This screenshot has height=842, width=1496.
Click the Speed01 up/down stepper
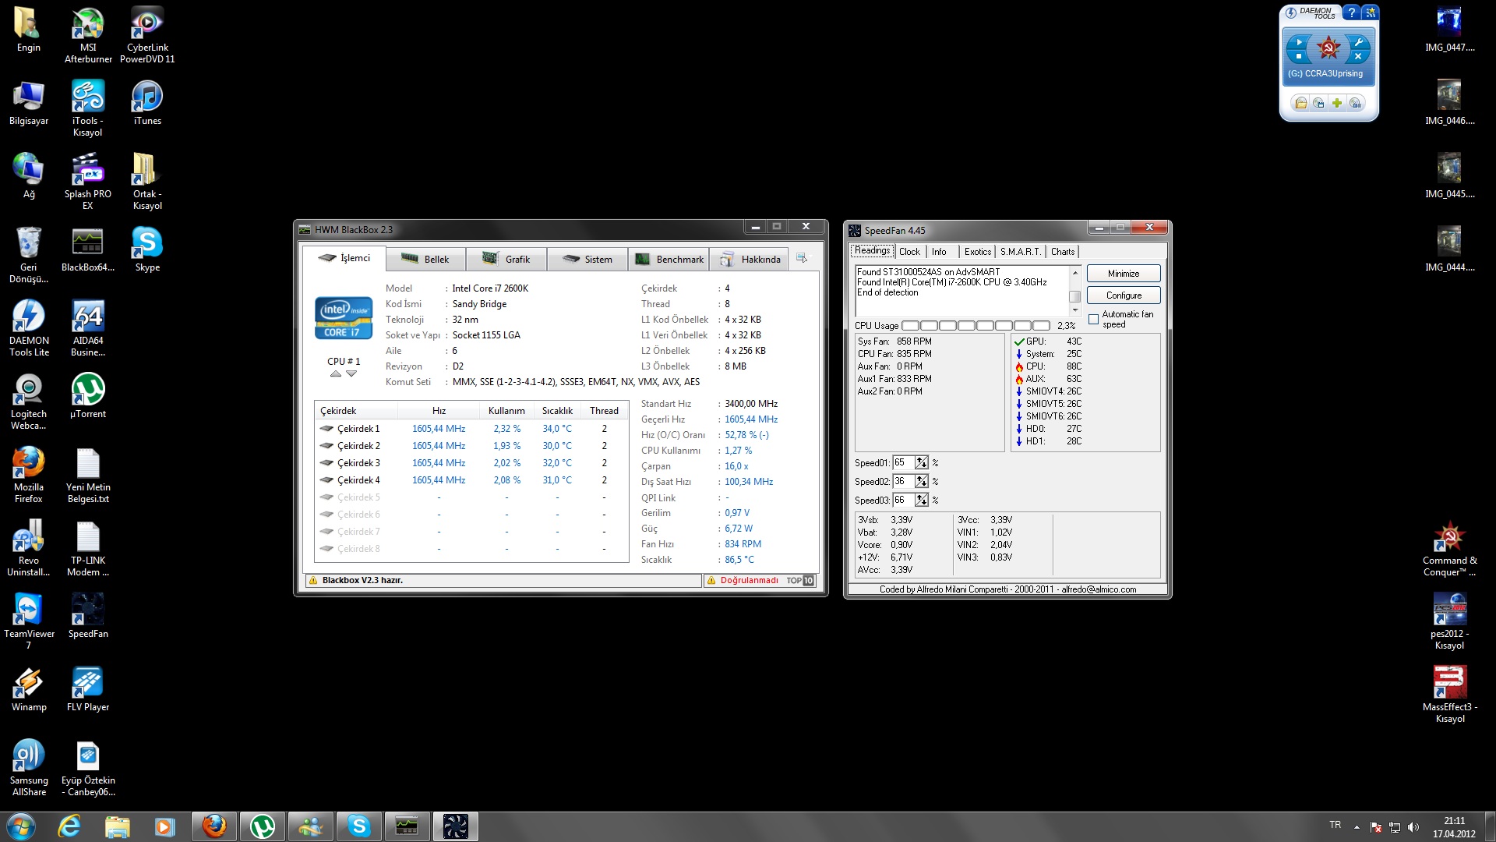[922, 462]
